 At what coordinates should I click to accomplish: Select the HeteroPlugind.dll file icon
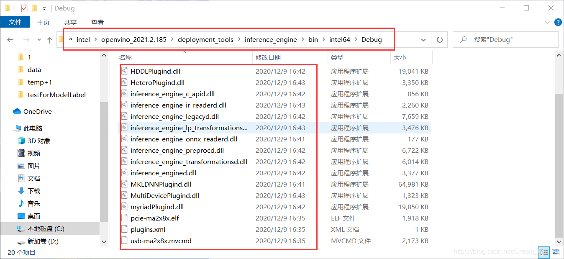124,83
